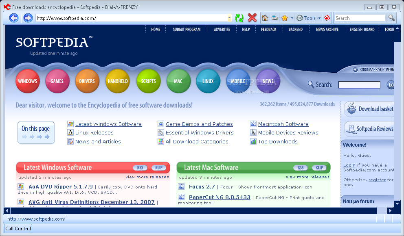Click the URL address bar field
404x236 pixels.
coord(132,18)
